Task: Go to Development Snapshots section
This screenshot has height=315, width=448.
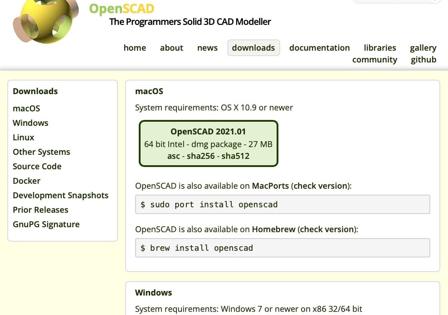Action: pos(61,196)
